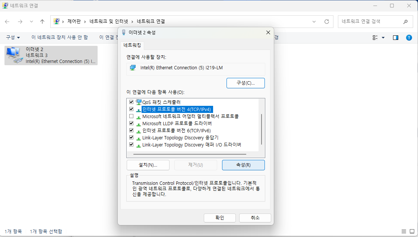Viewport: 418px width, 237px height.
Task: Click the dialog title bar ethernet icon
Action: click(124, 32)
